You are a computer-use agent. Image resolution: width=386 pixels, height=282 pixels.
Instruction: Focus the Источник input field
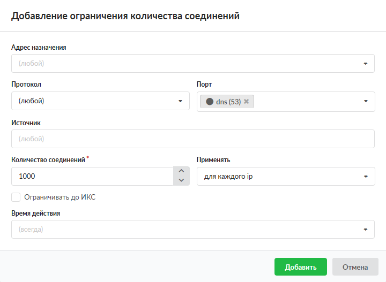pyautogui.click(x=192, y=139)
